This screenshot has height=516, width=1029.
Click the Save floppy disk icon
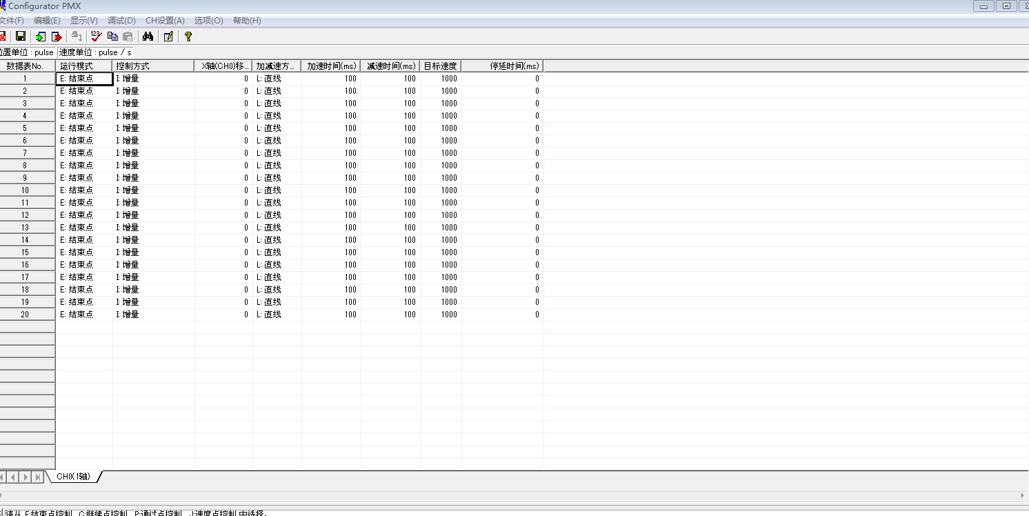(21, 37)
